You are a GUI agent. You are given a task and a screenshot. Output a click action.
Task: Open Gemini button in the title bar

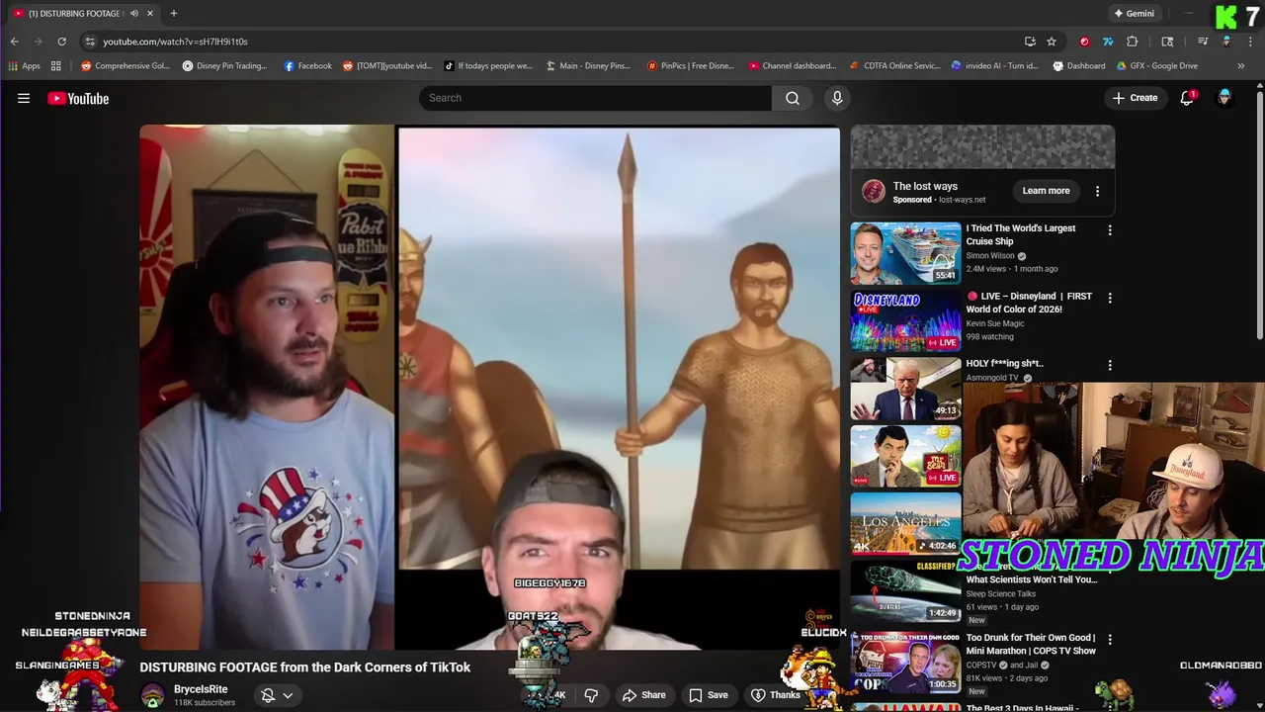point(1134,14)
